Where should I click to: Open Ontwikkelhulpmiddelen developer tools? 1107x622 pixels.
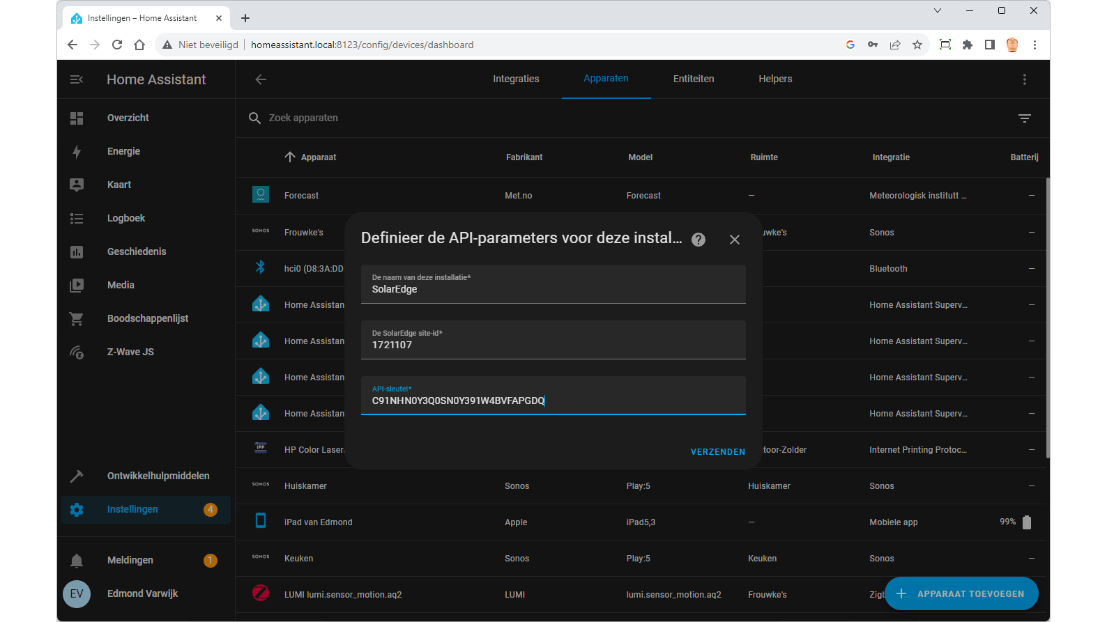[x=158, y=476]
